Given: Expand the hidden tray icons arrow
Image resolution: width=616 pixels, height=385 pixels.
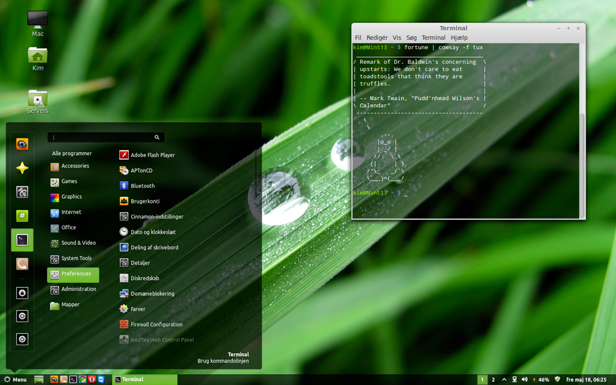Looking at the screenshot, I should tap(504, 379).
